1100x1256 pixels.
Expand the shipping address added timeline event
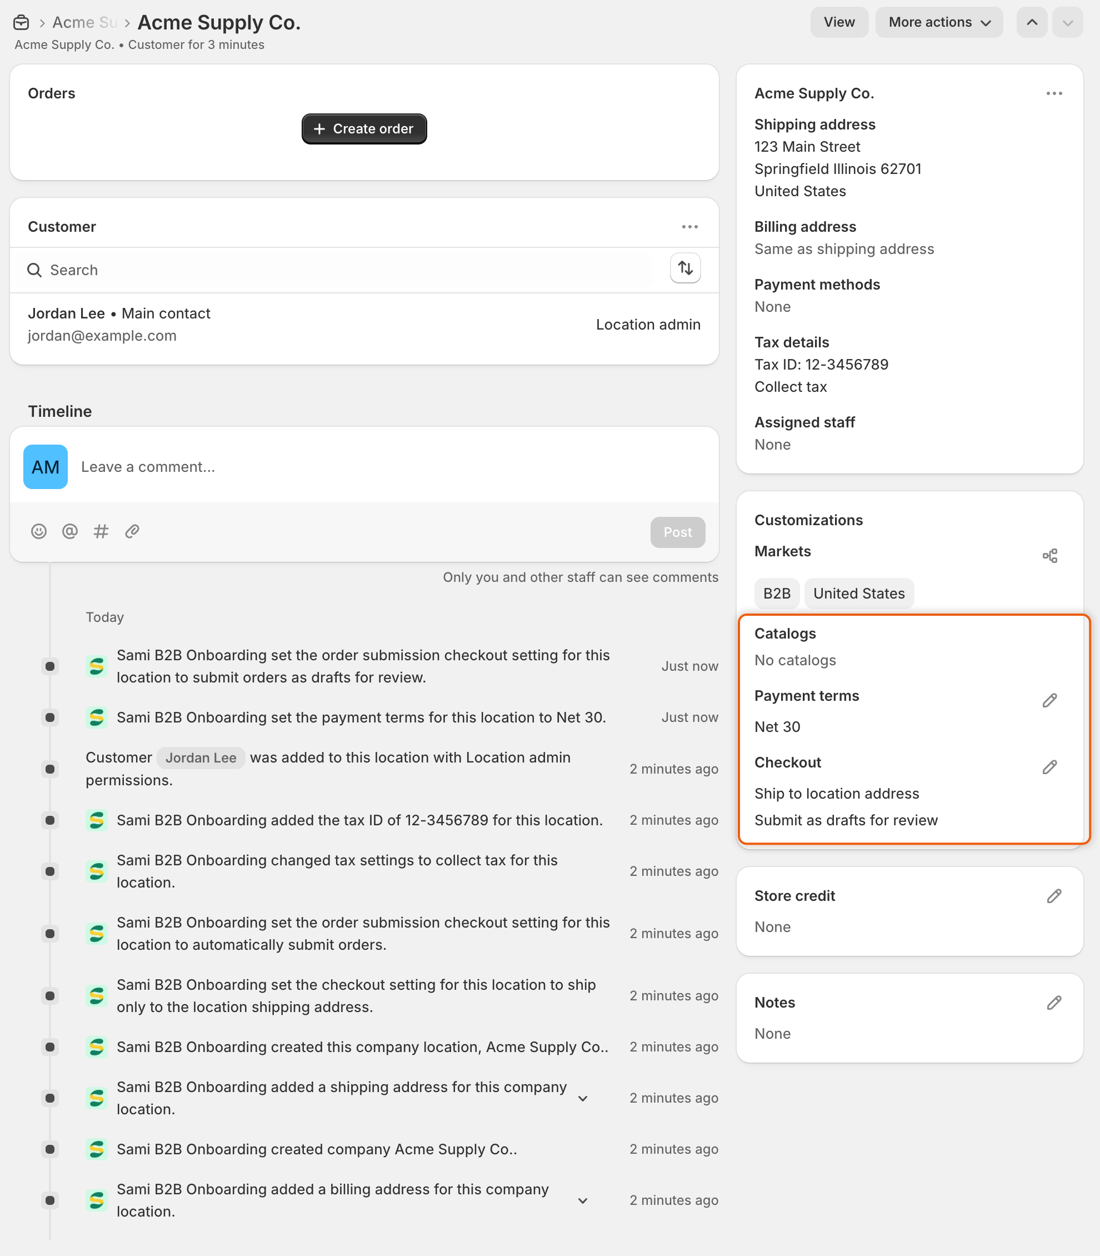point(583,1098)
